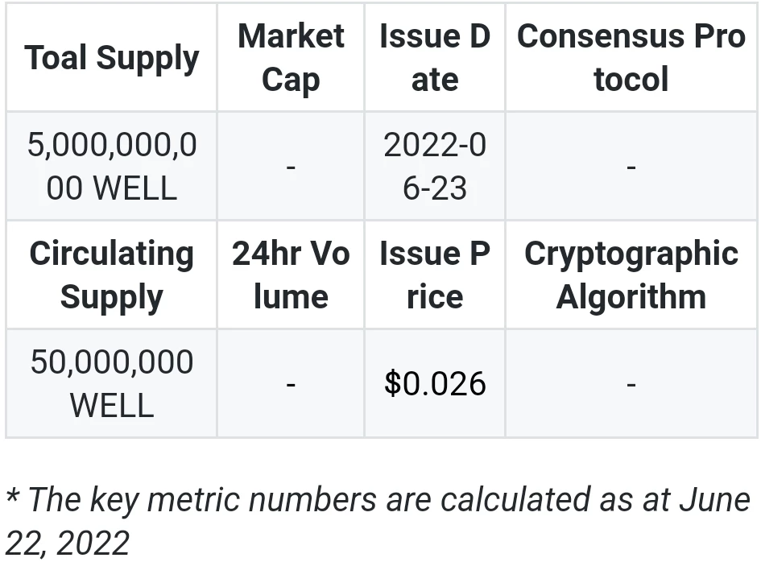The width and height of the screenshot is (761, 562).
Task: Click the Issue Price header
Action: coord(435,275)
